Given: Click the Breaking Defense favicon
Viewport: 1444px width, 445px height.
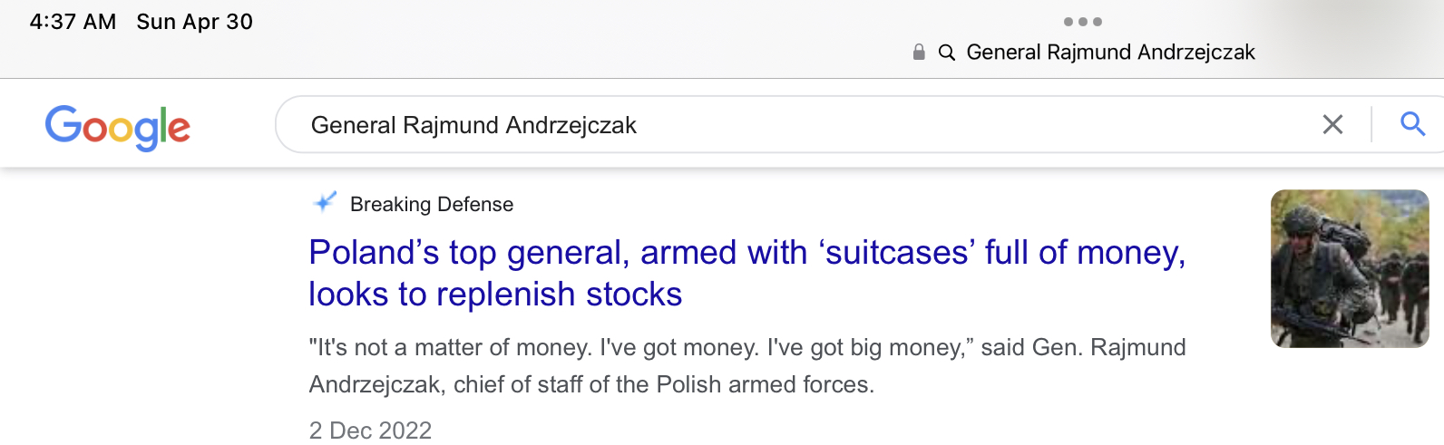Looking at the screenshot, I should coord(324,203).
